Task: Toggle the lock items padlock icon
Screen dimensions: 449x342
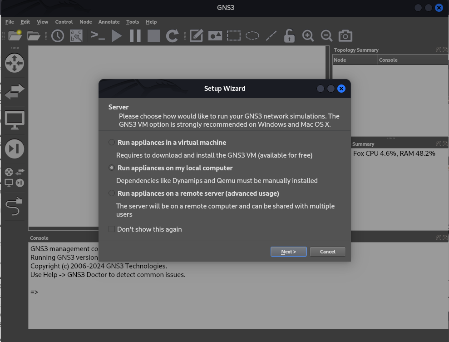Action: [x=289, y=36]
